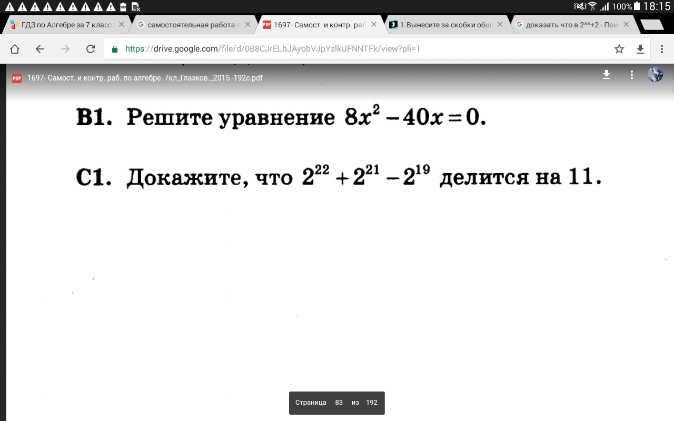The height and width of the screenshot is (421, 674).
Task: Bookmark this page with star icon
Action: 619,49
